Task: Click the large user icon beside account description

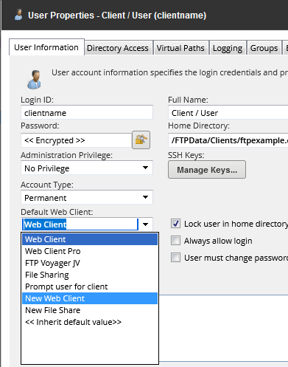Action: point(34,80)
